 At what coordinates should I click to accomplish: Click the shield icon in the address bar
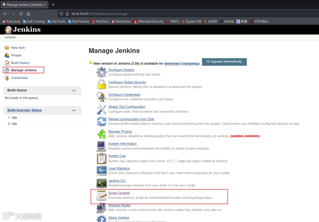pyautogui.click(x=61, y=14)
